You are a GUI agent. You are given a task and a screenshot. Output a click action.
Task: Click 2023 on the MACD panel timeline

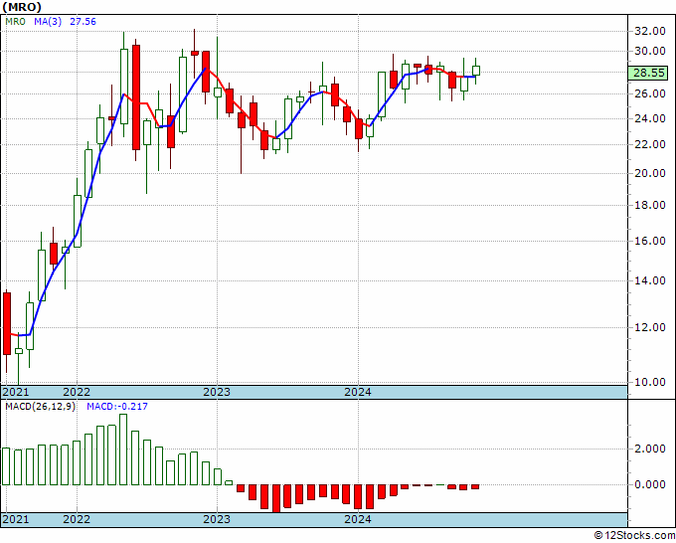pos(217,519)
